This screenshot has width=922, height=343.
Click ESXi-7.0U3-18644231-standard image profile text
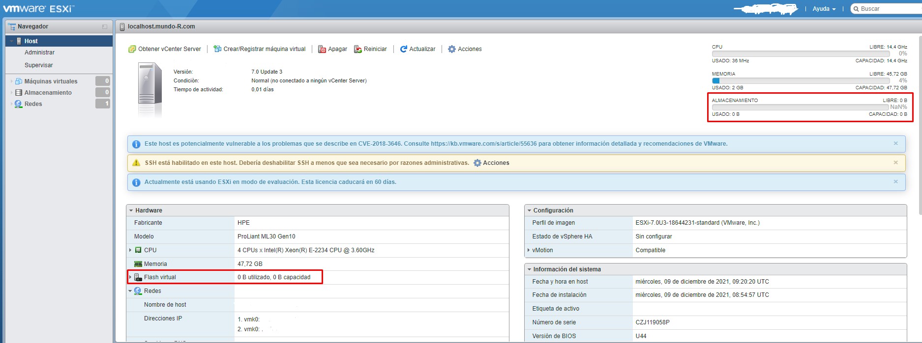click(x=697, y=223)
